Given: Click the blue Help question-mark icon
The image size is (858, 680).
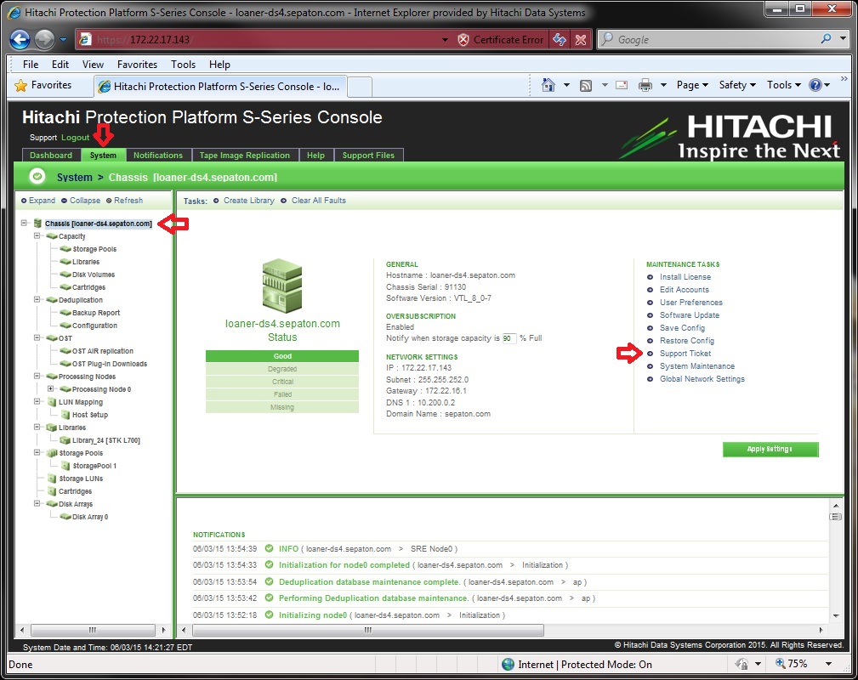Looking at the screenshot, I should (815, 85).
